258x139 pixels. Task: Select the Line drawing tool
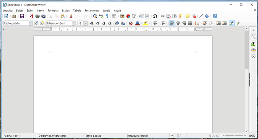coord(201,16)
